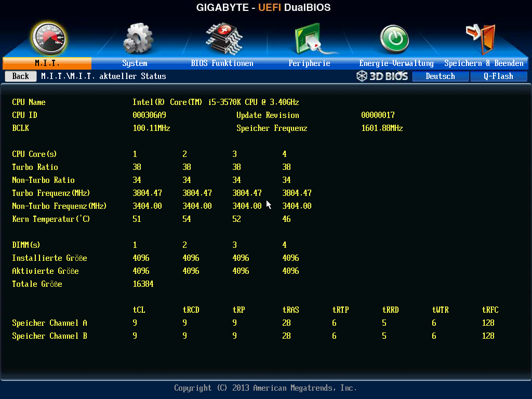Click the Update Revision label
532x399 pixels.
(x=268, y=115)
